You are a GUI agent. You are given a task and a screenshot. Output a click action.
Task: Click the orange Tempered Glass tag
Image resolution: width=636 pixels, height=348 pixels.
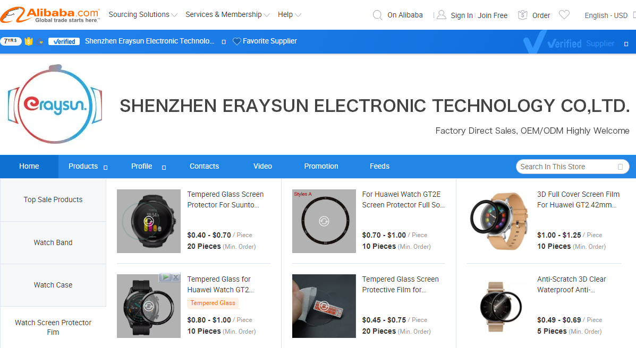click(213, 303)
